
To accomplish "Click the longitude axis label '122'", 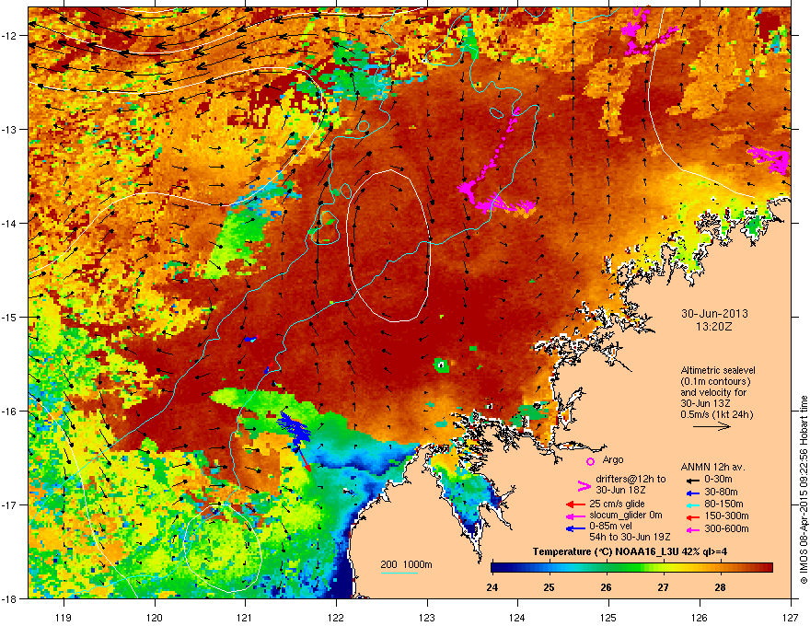I will 336,617.
